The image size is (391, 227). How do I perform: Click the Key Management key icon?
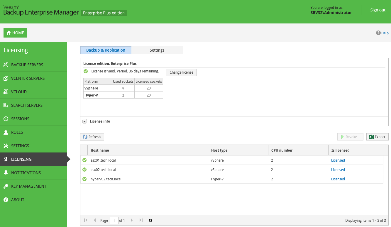pos(6,186)
